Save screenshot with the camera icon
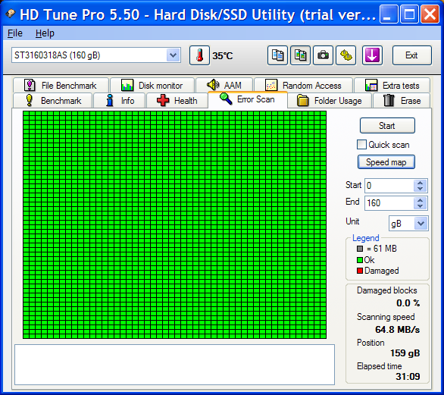444x395 pixels. 323,55
